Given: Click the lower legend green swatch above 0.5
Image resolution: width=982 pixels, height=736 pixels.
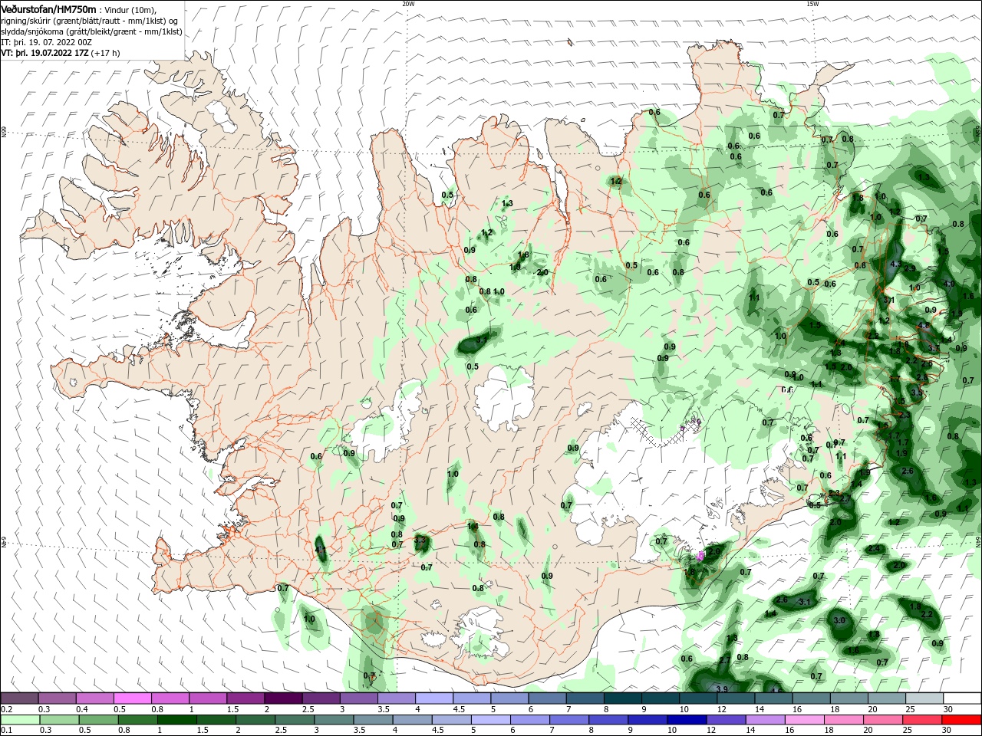Looking at the screenshot, I should pyautogui.click(x=98, y=720).
